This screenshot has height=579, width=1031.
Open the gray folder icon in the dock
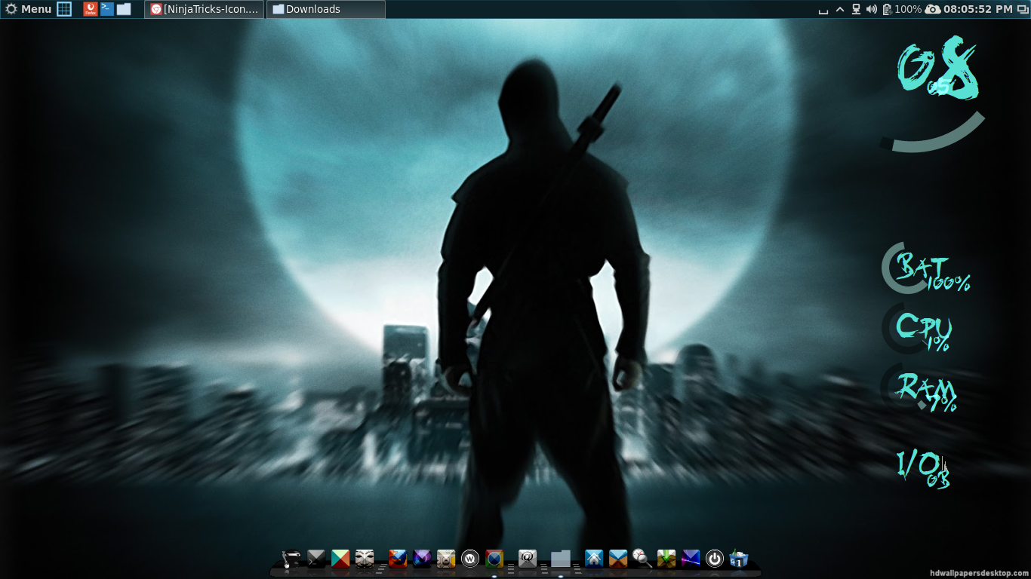pos(561,559)
